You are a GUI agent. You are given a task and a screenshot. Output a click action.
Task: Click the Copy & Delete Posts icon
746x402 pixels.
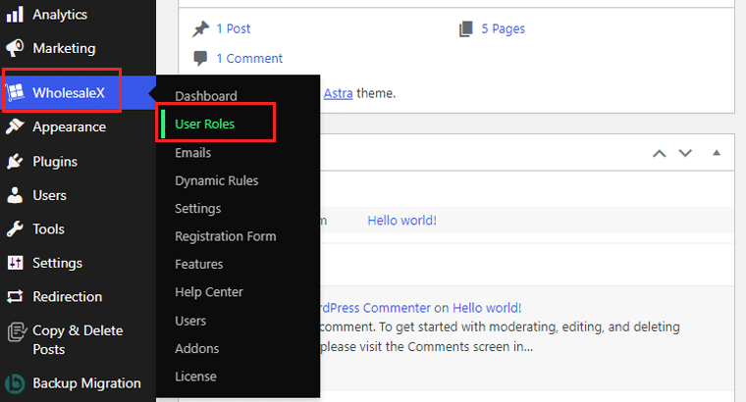pyautogui.click(x=16, y=331)
